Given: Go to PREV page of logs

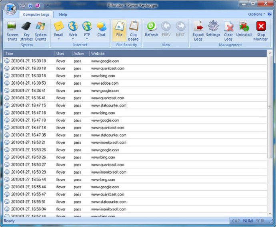Looking at the screenshot, I should pyautogui.click(x=166, y=29).
